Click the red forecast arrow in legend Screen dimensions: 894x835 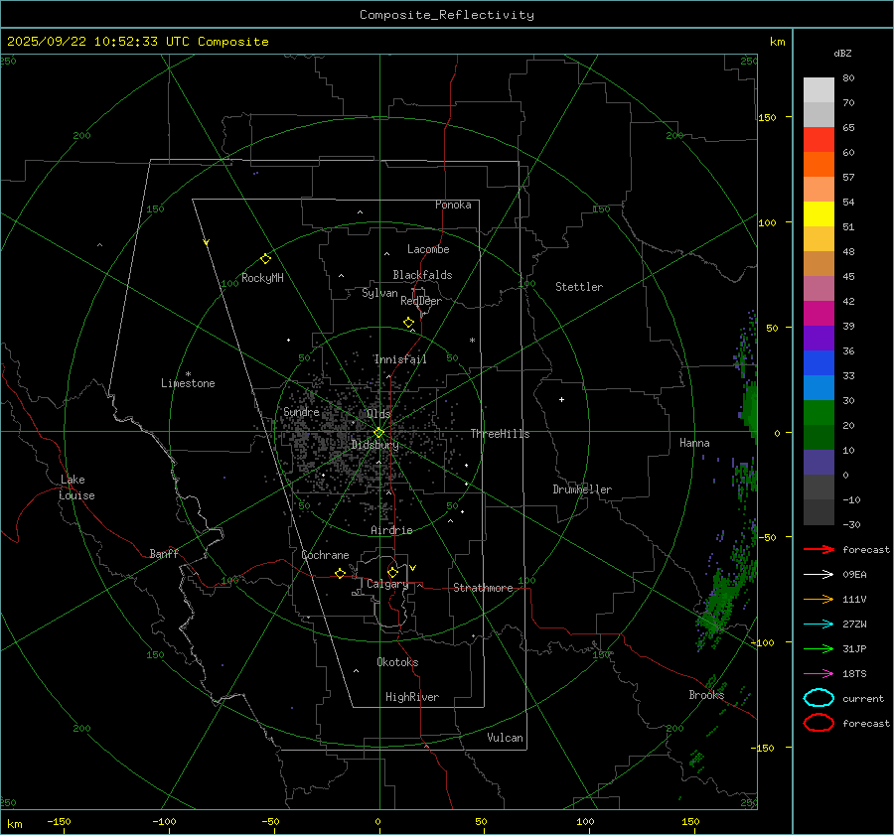click(819, 549)
